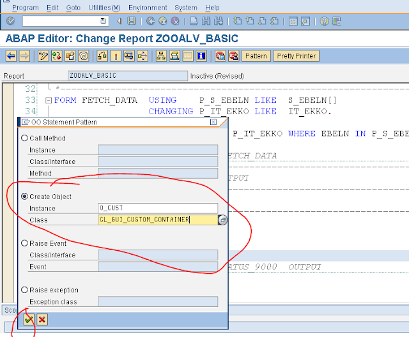Click the green Back arrow icon
The height and width of the screenshot is (337, 409).
[151, 21]
